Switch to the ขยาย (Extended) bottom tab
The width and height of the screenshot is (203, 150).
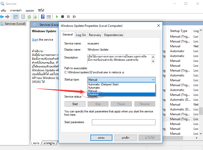[x=36, y=143]
